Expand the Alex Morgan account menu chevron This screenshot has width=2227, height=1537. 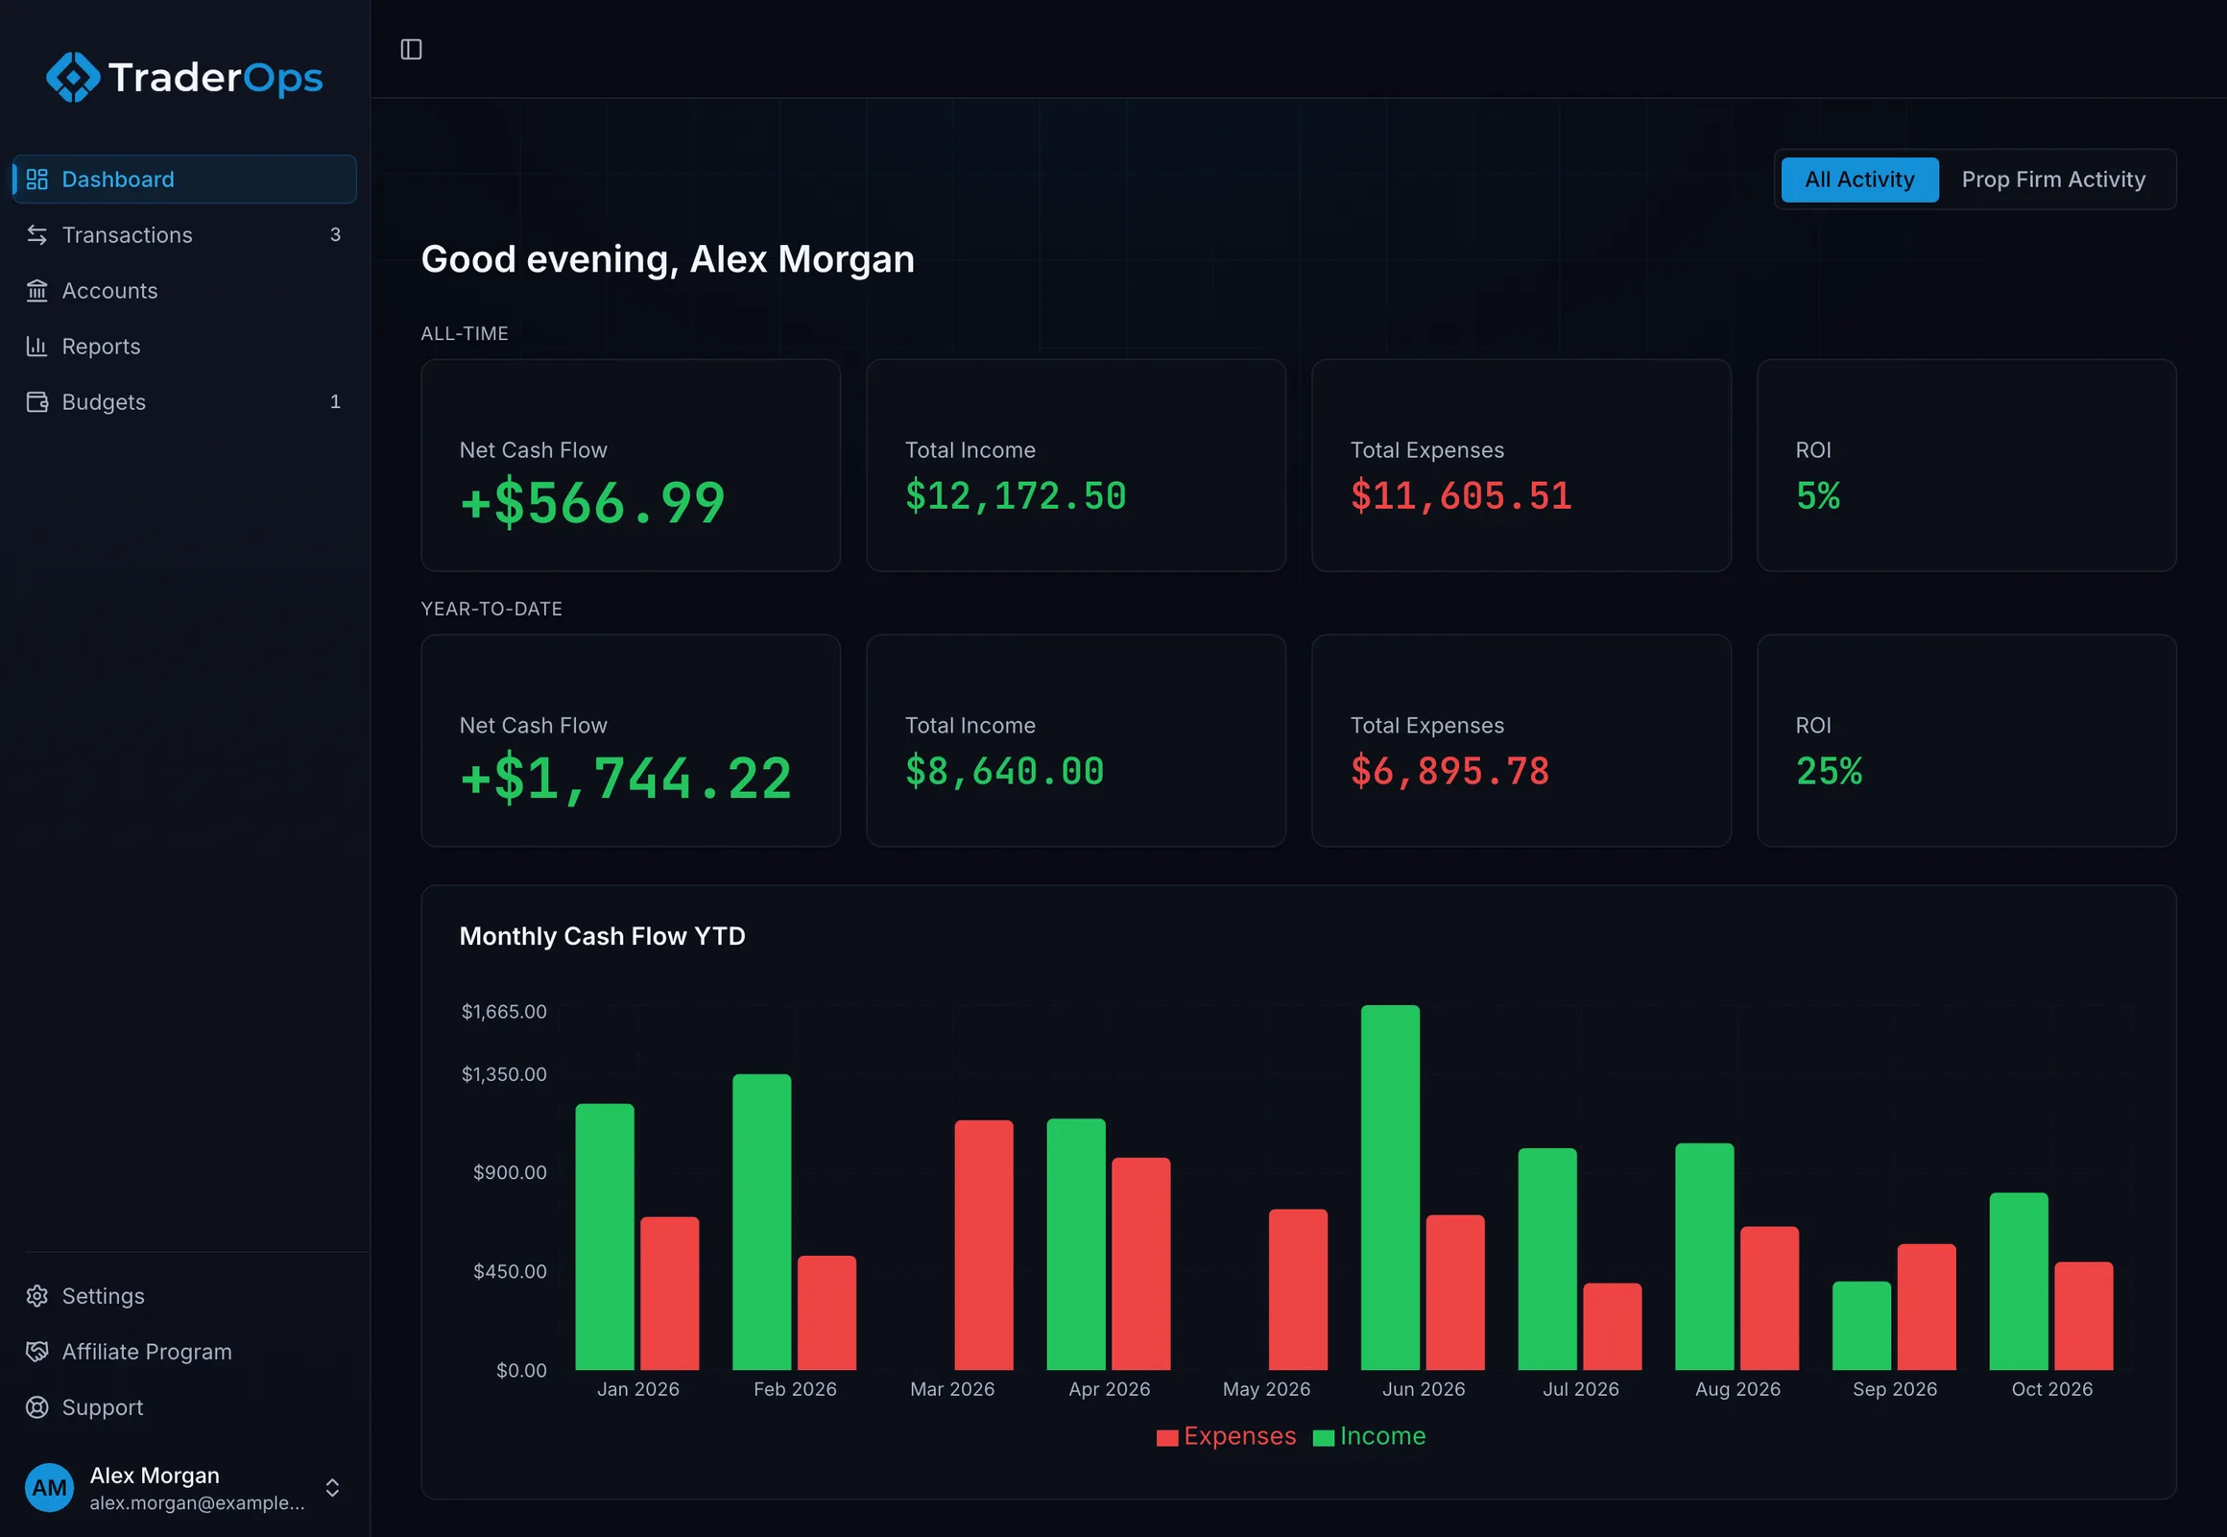pyautogui.click(x=332, y=1488)
